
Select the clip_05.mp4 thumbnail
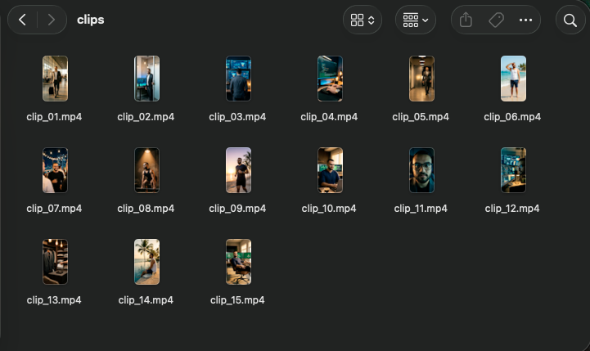point(421,79)
